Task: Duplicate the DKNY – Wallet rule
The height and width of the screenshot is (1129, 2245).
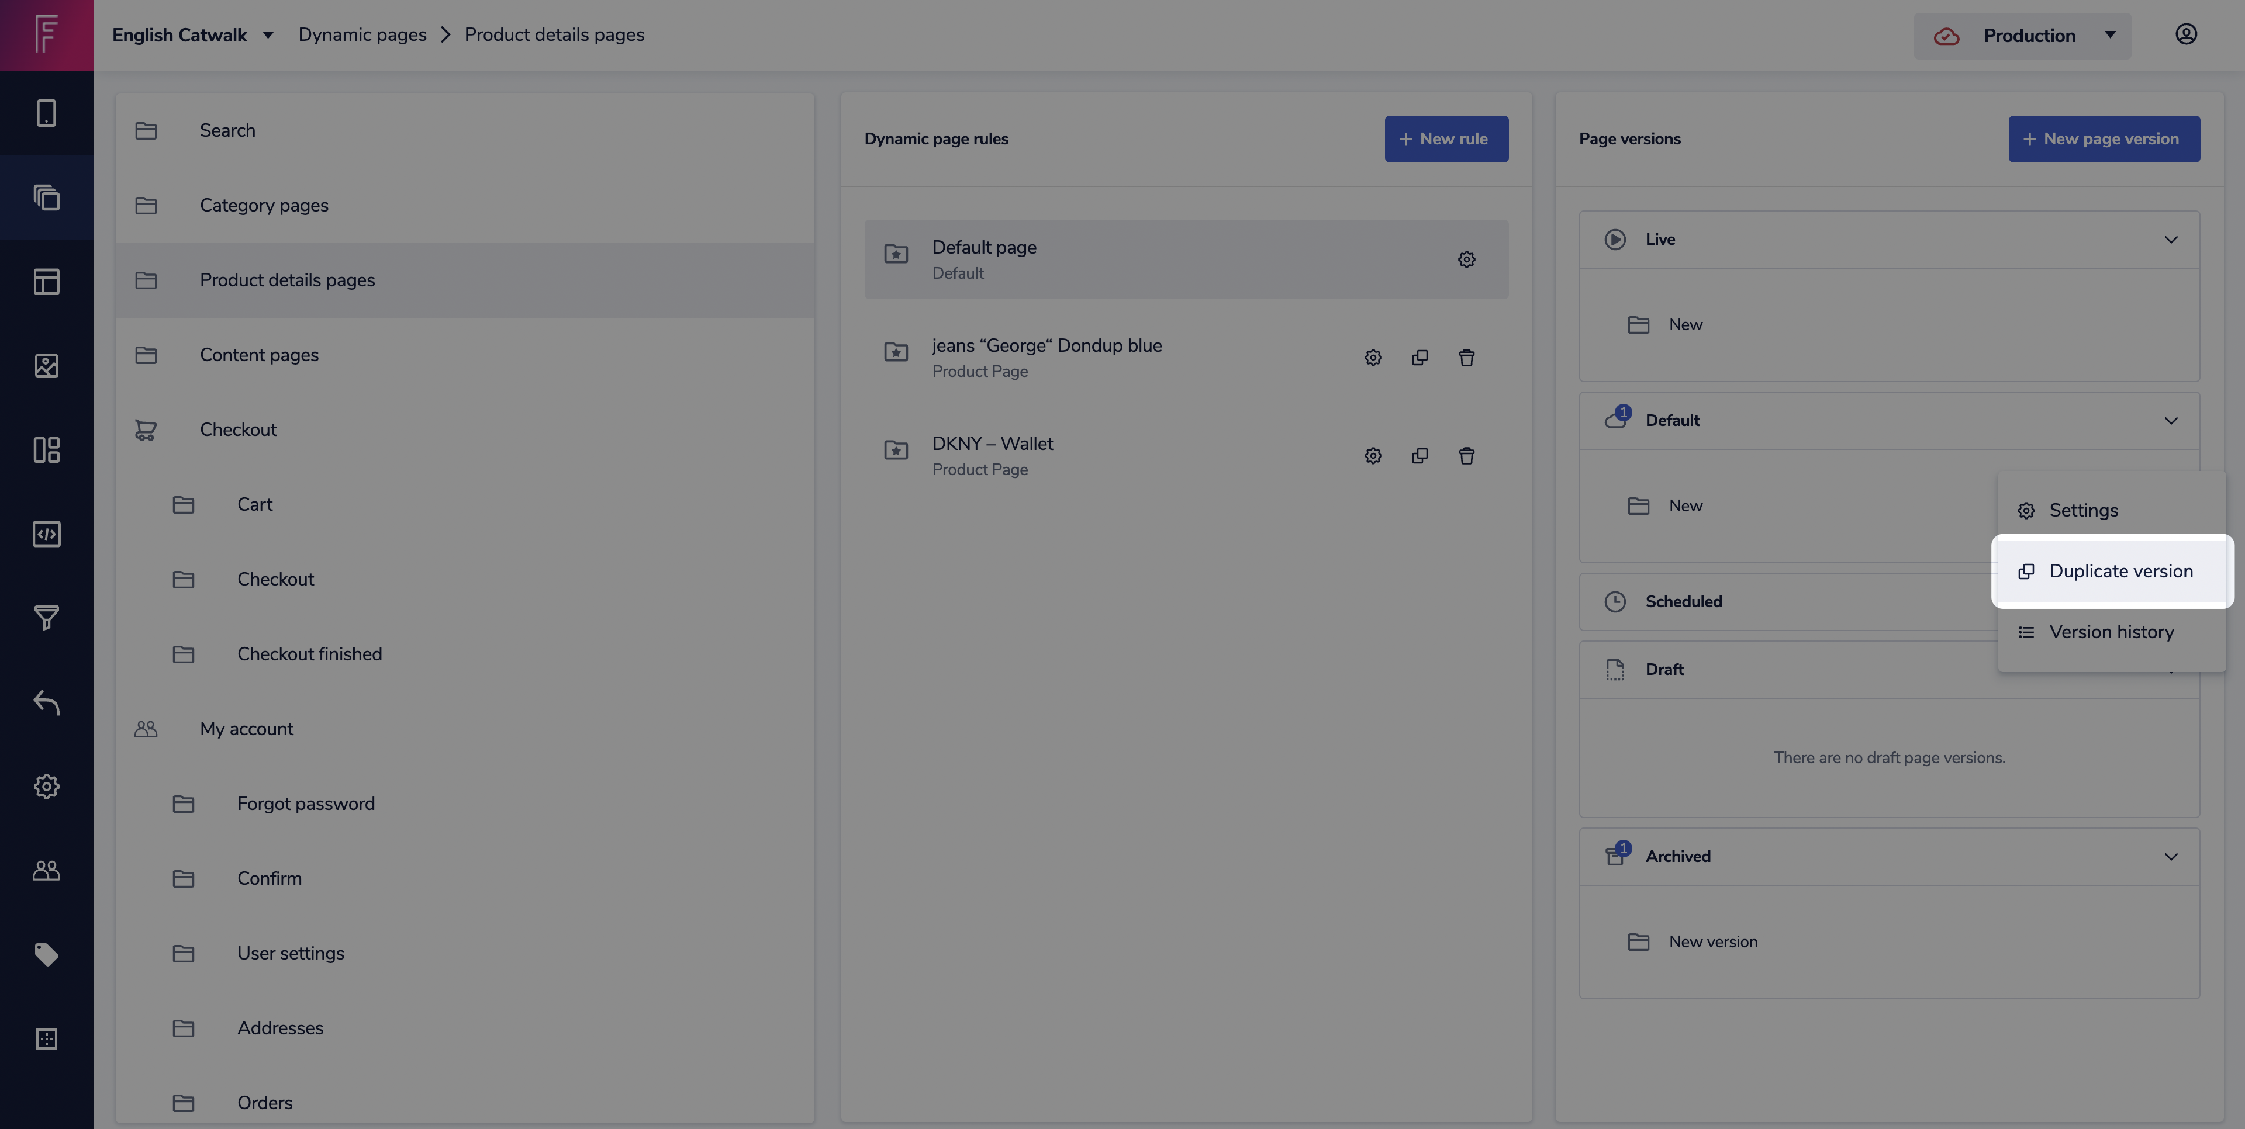Action: point(1419,456)
